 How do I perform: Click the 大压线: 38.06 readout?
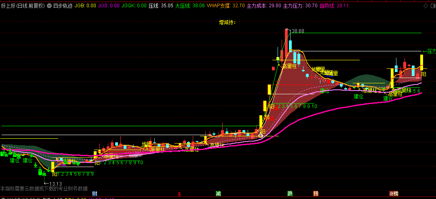[190, 6]
